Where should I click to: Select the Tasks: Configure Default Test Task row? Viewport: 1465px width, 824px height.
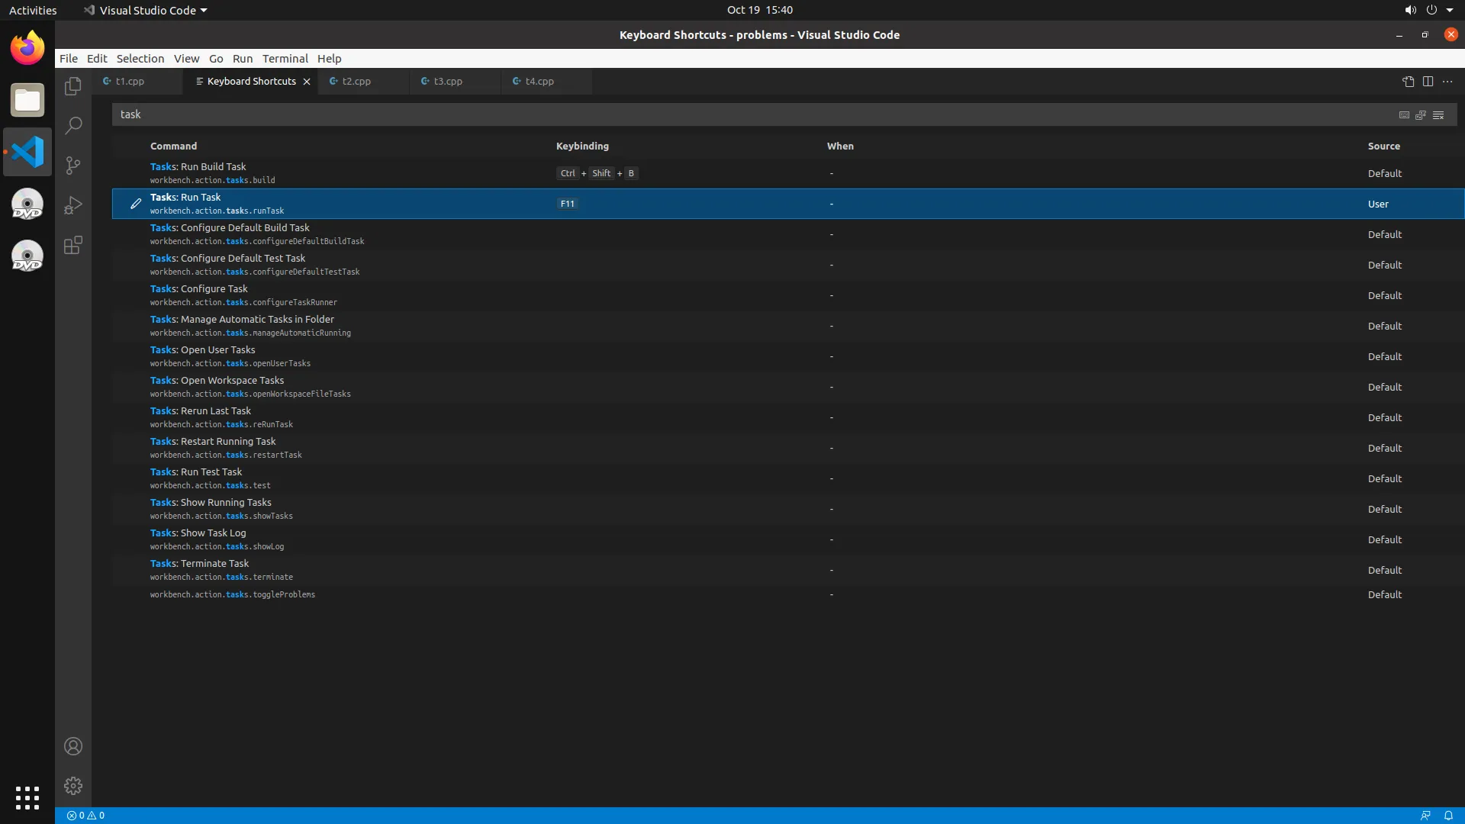[788, 265]
